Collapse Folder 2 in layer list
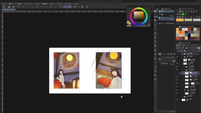Viewport: 201px width, 113px height. pyautogui.click(x=184, y=70)
